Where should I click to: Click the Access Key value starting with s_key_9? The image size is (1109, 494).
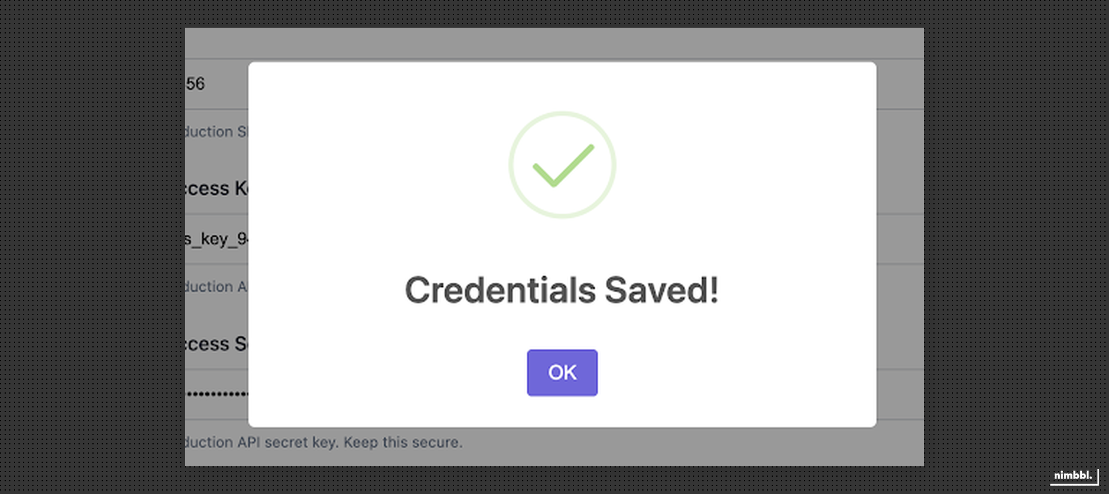point(217,239)
